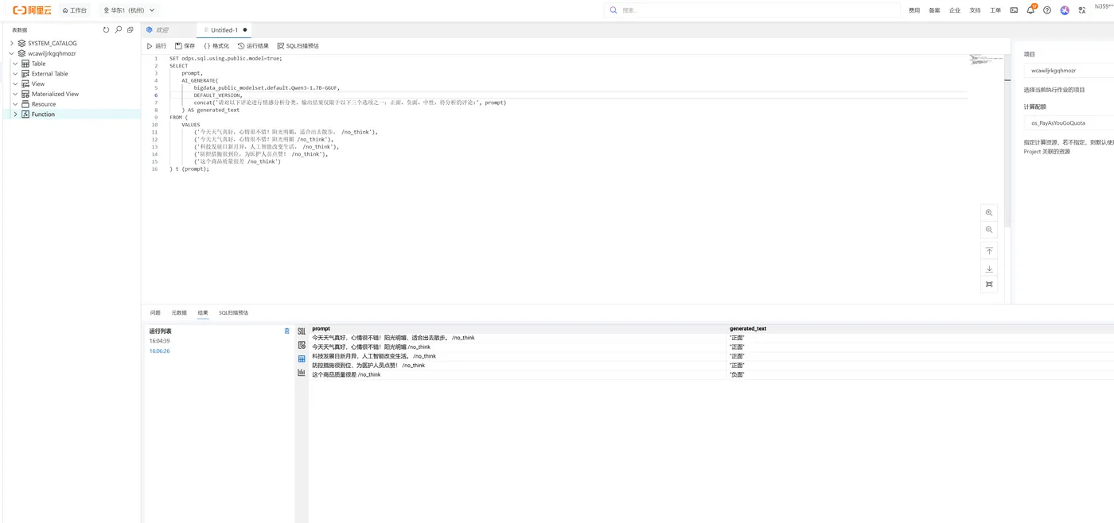Open the 工单 menu
The image size is (1114, 523).
click(995, 10)
